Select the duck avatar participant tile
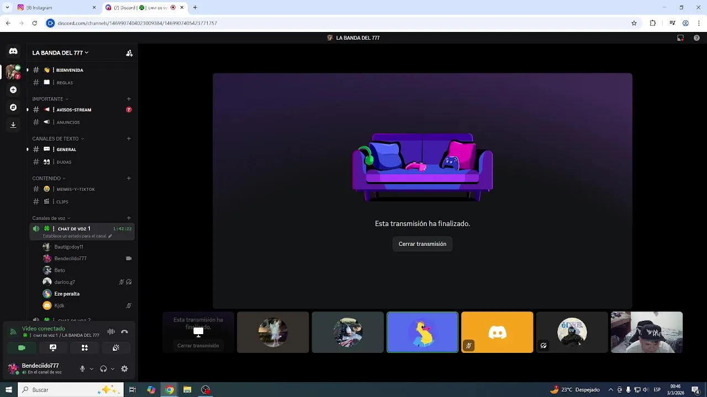707x397 pixels. click(423, 332)
